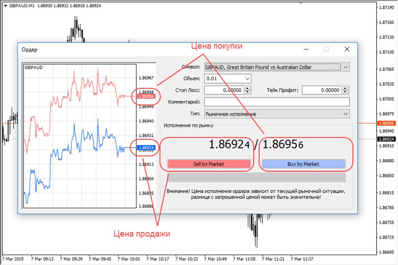Image resolution: width=398 pixels, height=265 pixels.
Task: Click the 7 Mar 09:13 time label
Action: coord(43,259)
